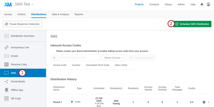This screenshot has height=107, width=214.
Task: Open the Emails distribution option
Action: [x=14, y=56]
